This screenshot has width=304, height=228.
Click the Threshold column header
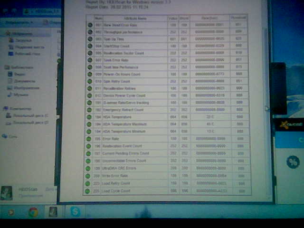pyautogui.click(x=238, y=18)
